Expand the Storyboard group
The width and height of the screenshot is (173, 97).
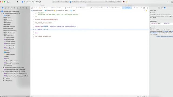(x=4, y=29)
